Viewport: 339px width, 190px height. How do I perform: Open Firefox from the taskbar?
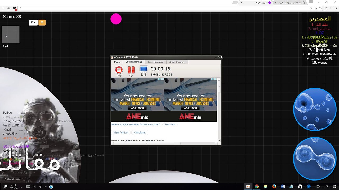pos(274,187)
